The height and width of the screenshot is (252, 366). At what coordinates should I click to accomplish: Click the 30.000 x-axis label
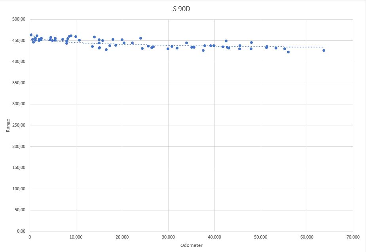(x=168, y=237)
